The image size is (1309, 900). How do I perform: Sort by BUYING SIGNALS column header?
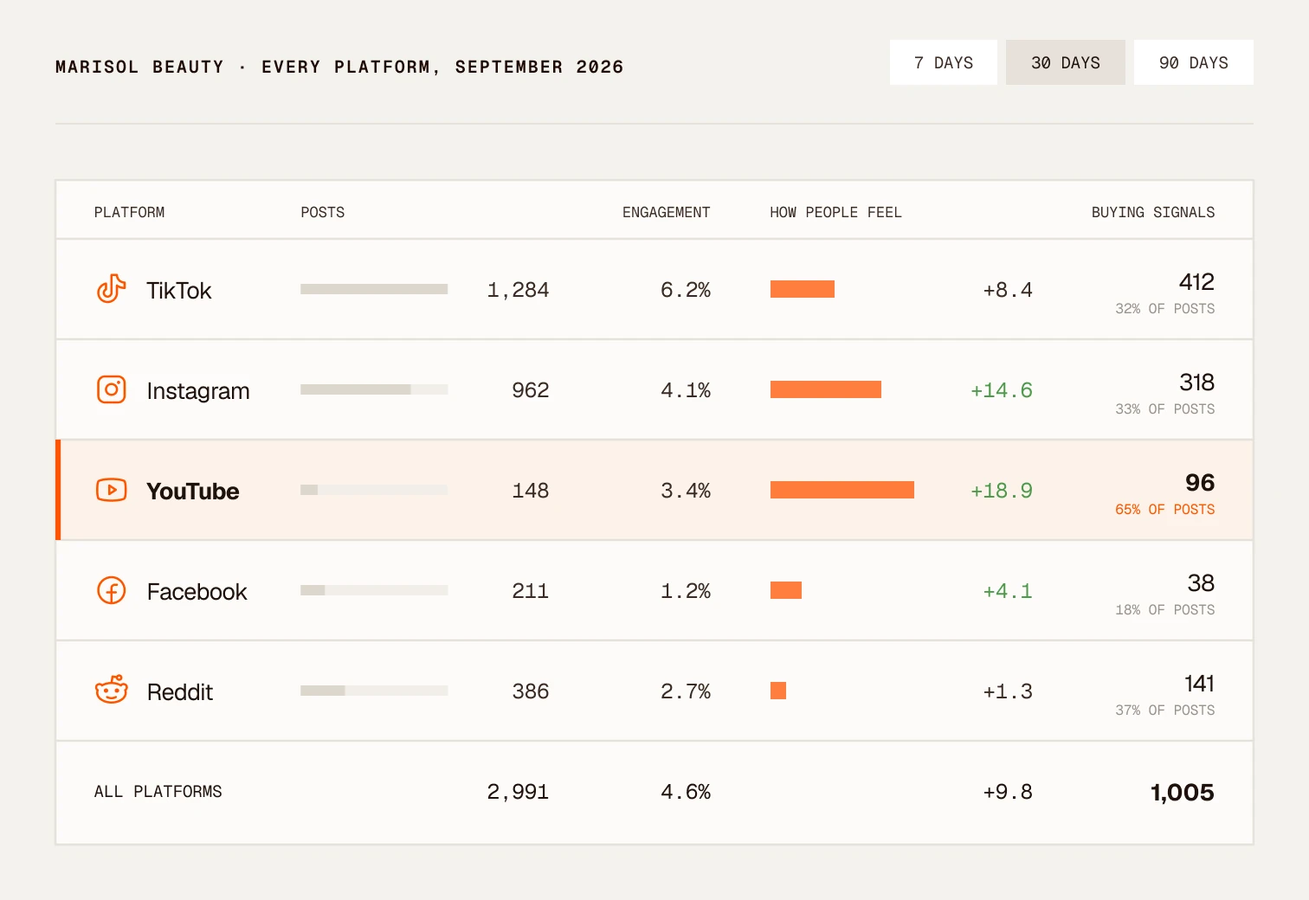pyautogui.click(x=1152, y=212)
